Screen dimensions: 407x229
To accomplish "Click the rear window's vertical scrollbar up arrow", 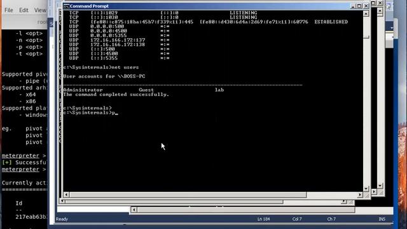I will [380, 11].
